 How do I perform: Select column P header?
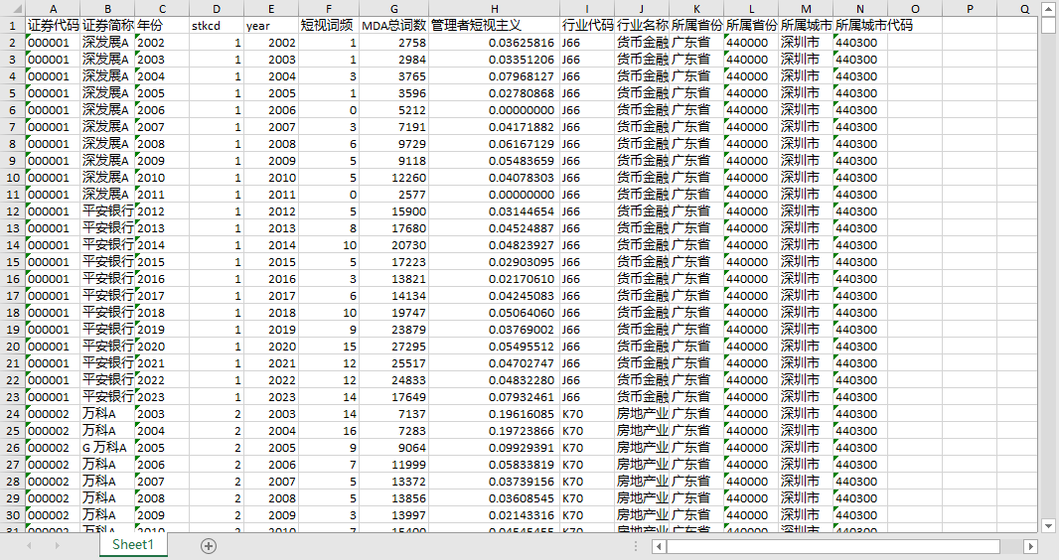[970, 9]
